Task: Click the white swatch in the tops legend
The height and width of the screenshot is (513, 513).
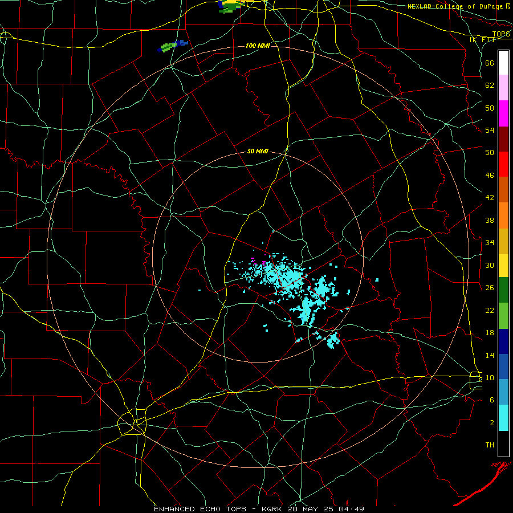Action: click(503, 63)
